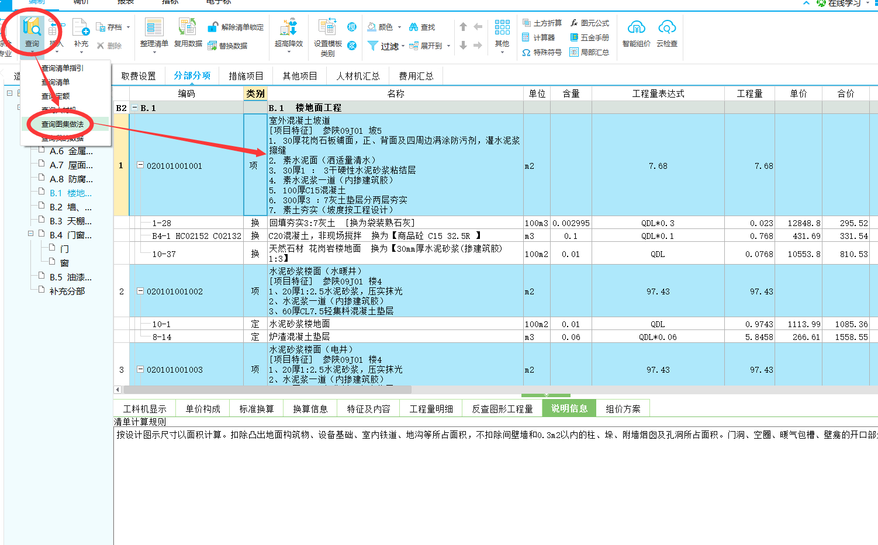Viewport: 878px width, 545px height.
Task: Open 图元公式 formula tool
Action: point(590,23)
